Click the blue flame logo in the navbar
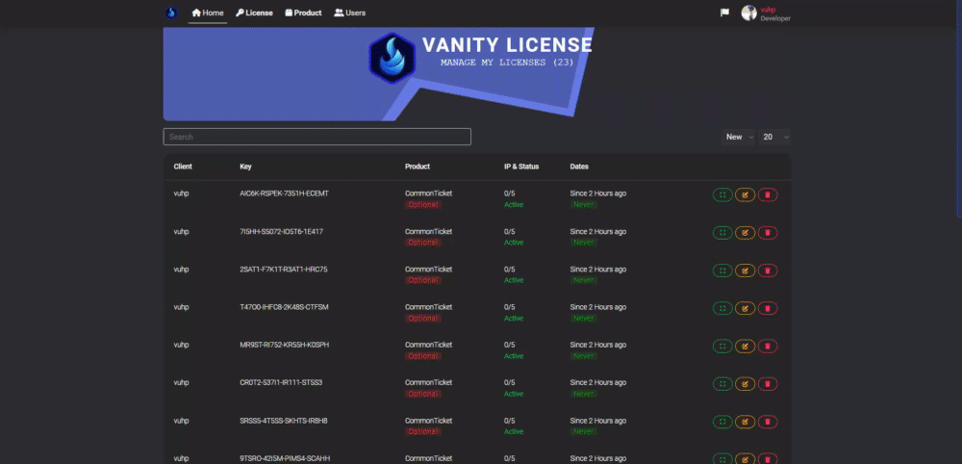The image size is (962, 464). coord(172,13)
